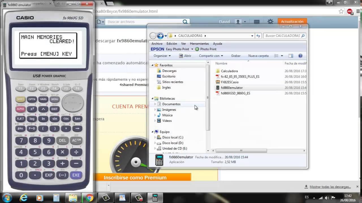Click the F1 Trace function key
The image size is (362, 203).
pyautogui.click(x=20, y=88)
